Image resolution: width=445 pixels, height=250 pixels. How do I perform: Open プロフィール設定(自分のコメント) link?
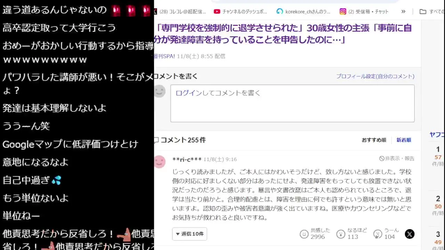[375, 76]
